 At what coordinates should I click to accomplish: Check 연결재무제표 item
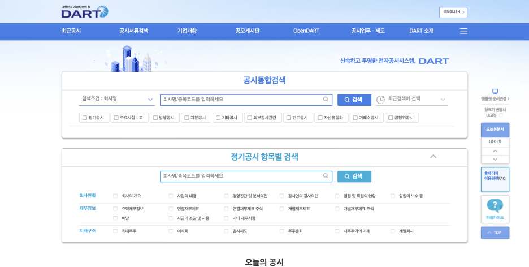171,209
